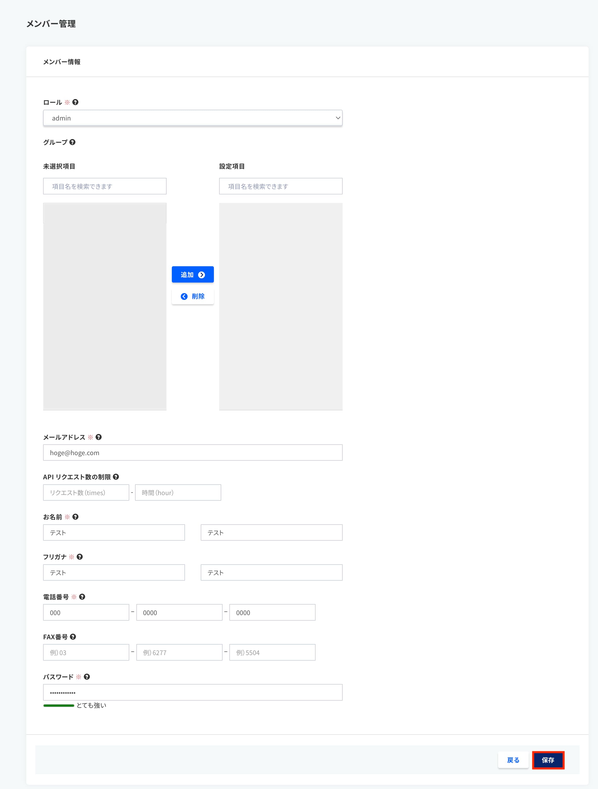
Task: Click the 保存 save button
Action: pos(548,760)
